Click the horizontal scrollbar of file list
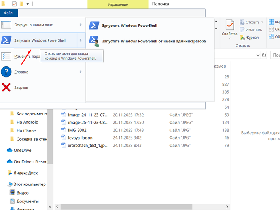Image resolution: width=280 pixels, height=210 pixels. (x=126, y=207)
